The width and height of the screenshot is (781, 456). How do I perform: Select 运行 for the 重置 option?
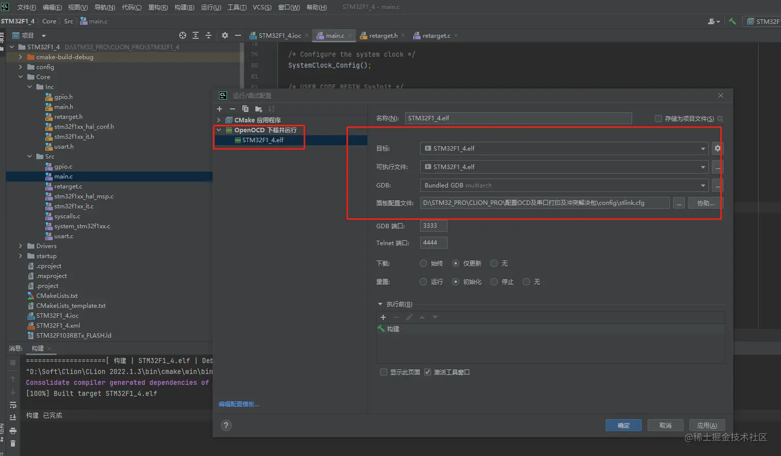pos(424,282)
